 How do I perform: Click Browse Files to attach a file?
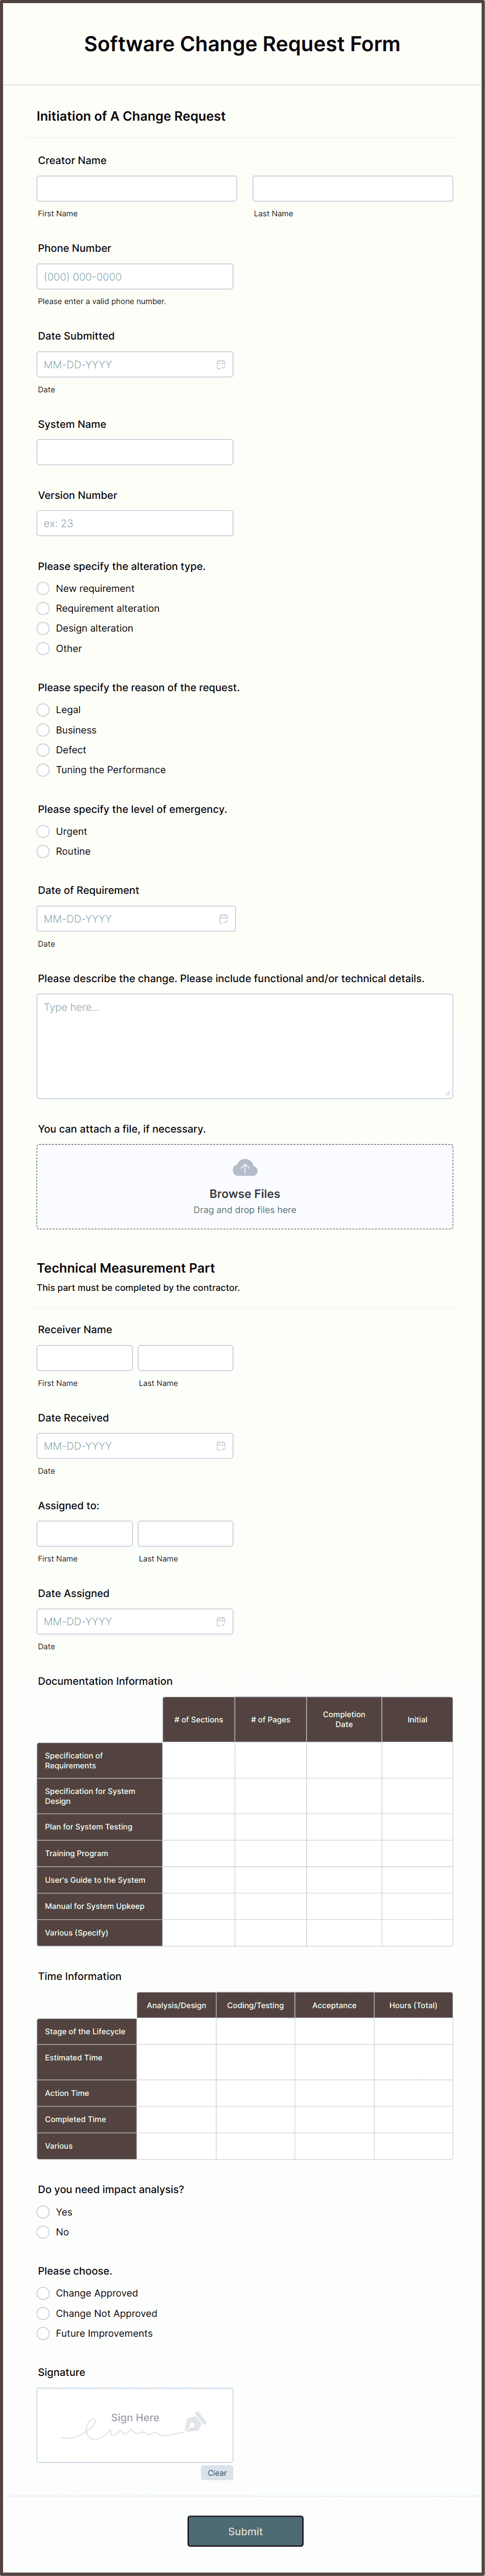pos(245,1193)
